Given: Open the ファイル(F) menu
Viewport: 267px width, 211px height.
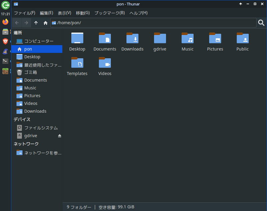Looking at the screenshot, I should (24, 13).
